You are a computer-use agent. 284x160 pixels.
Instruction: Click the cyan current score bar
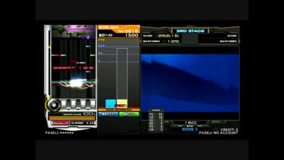(111, 104)
